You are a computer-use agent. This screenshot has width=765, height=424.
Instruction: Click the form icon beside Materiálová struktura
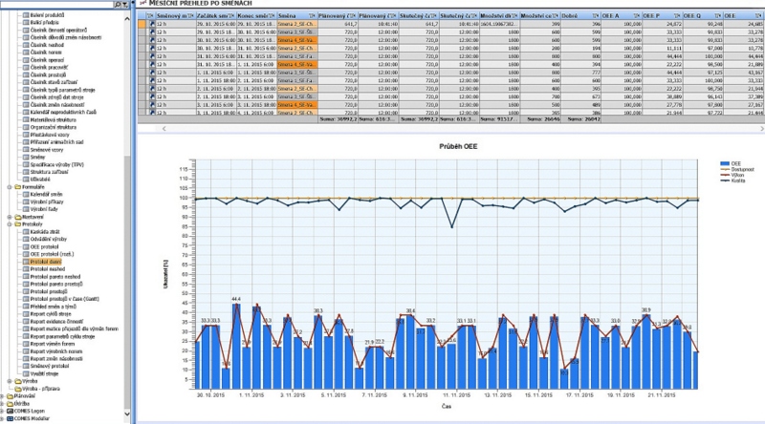tap(26, 120)
